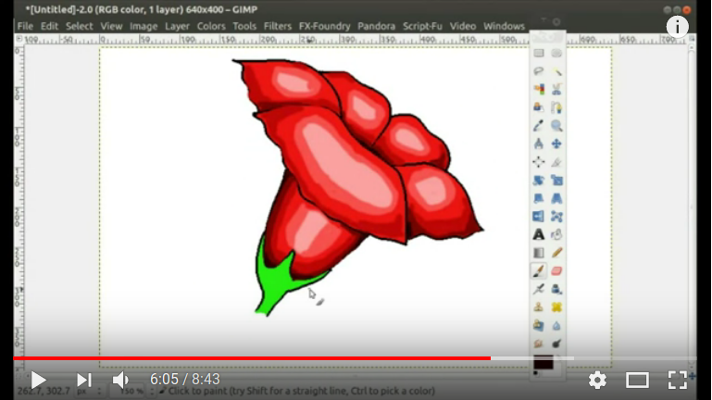Mute the video volume
The image size is (712, 400).
point(121,380)
